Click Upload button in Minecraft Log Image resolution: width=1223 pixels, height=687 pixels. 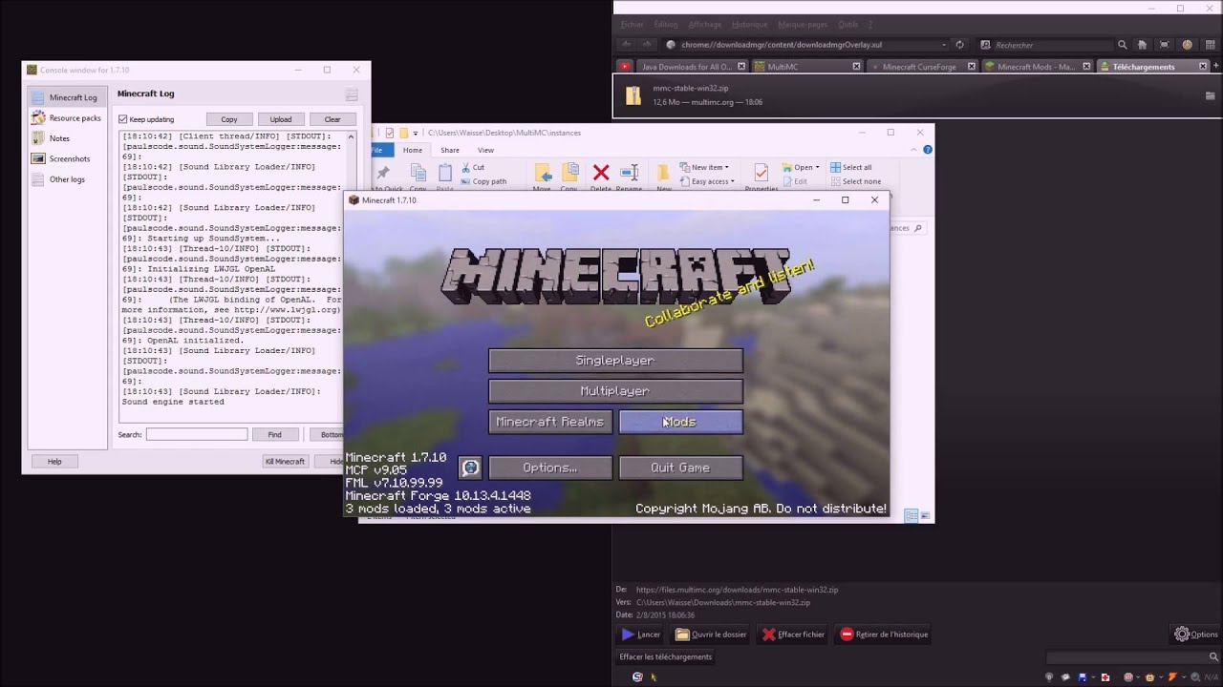click(x=280, y=119)
